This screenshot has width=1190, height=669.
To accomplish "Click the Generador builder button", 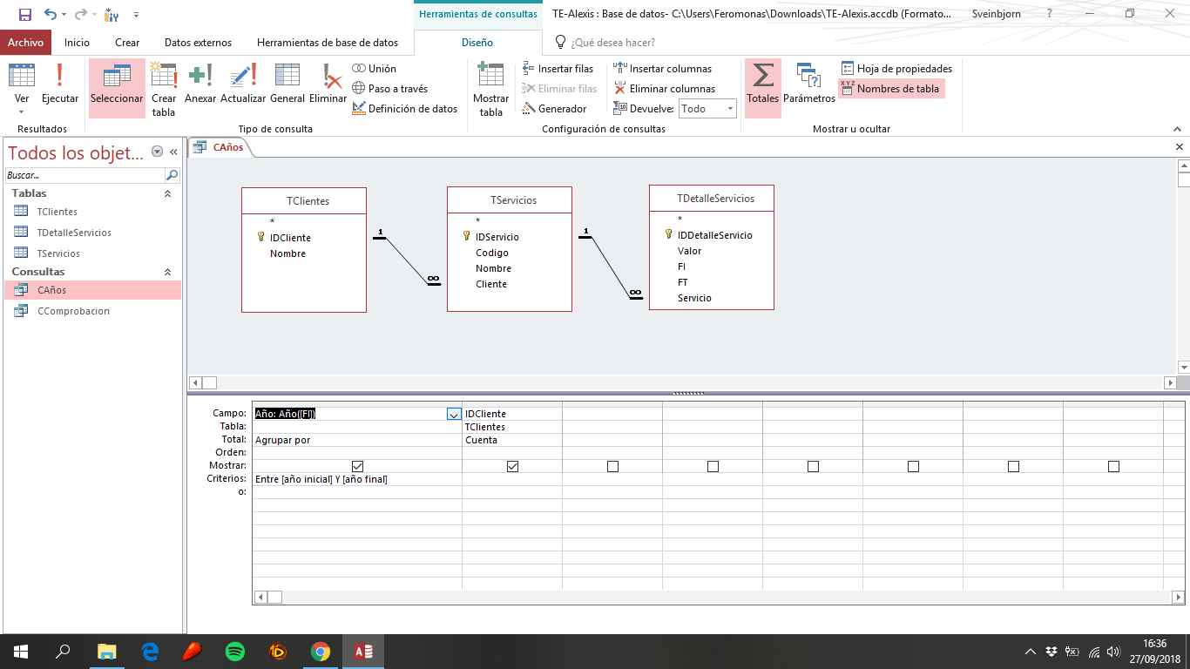I will (554, 109).
